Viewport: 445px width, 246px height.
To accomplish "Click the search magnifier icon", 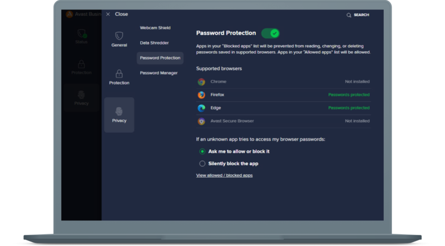I will coord(349,15).
